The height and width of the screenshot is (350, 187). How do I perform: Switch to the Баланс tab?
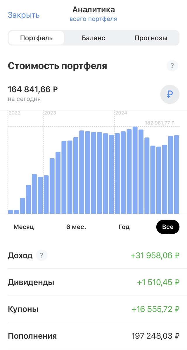(94, 38)
